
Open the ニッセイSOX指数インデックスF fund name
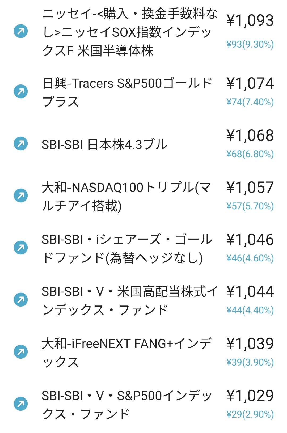coord(130,32)
